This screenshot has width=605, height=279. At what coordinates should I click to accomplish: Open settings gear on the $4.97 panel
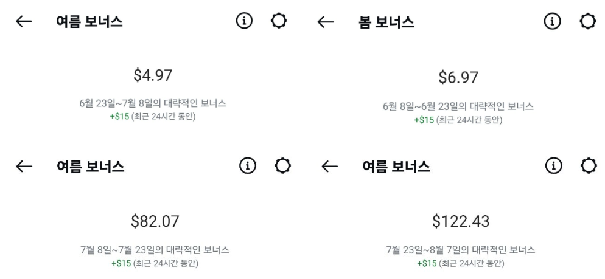pyautogui.click(x=279, y=21)
